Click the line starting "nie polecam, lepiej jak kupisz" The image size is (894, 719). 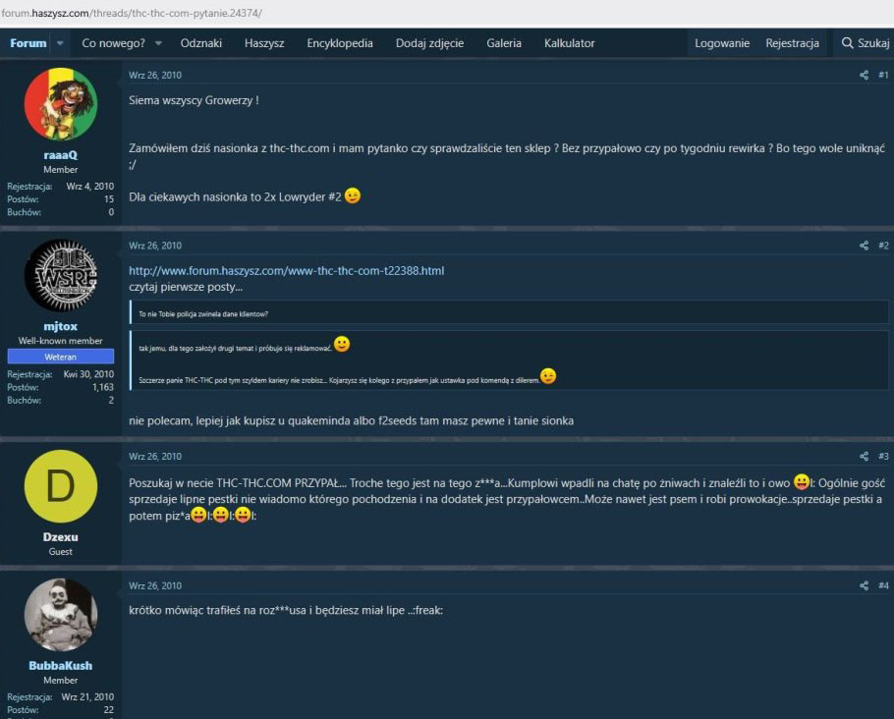tap(352, 420)
